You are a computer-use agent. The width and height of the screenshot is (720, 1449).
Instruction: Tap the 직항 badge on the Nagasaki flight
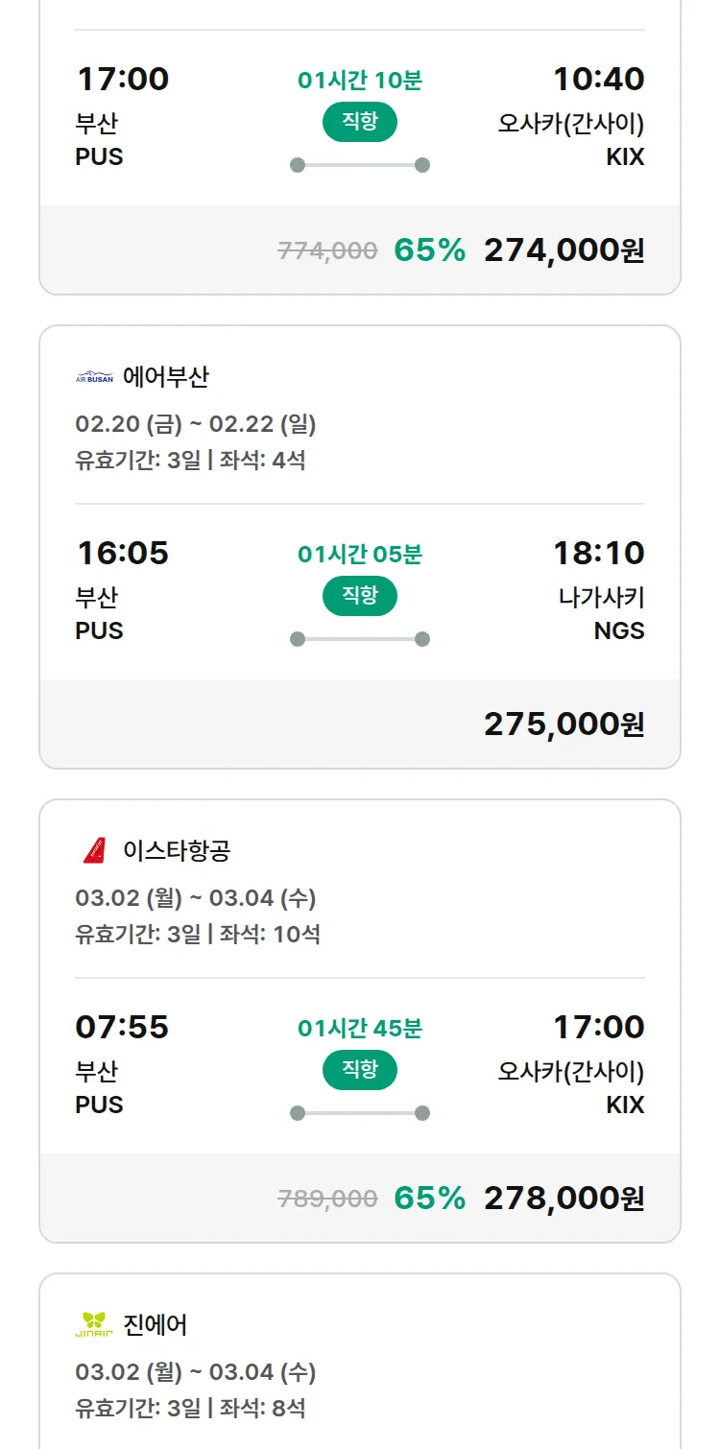pyautogui.click(x=360, y=596)
